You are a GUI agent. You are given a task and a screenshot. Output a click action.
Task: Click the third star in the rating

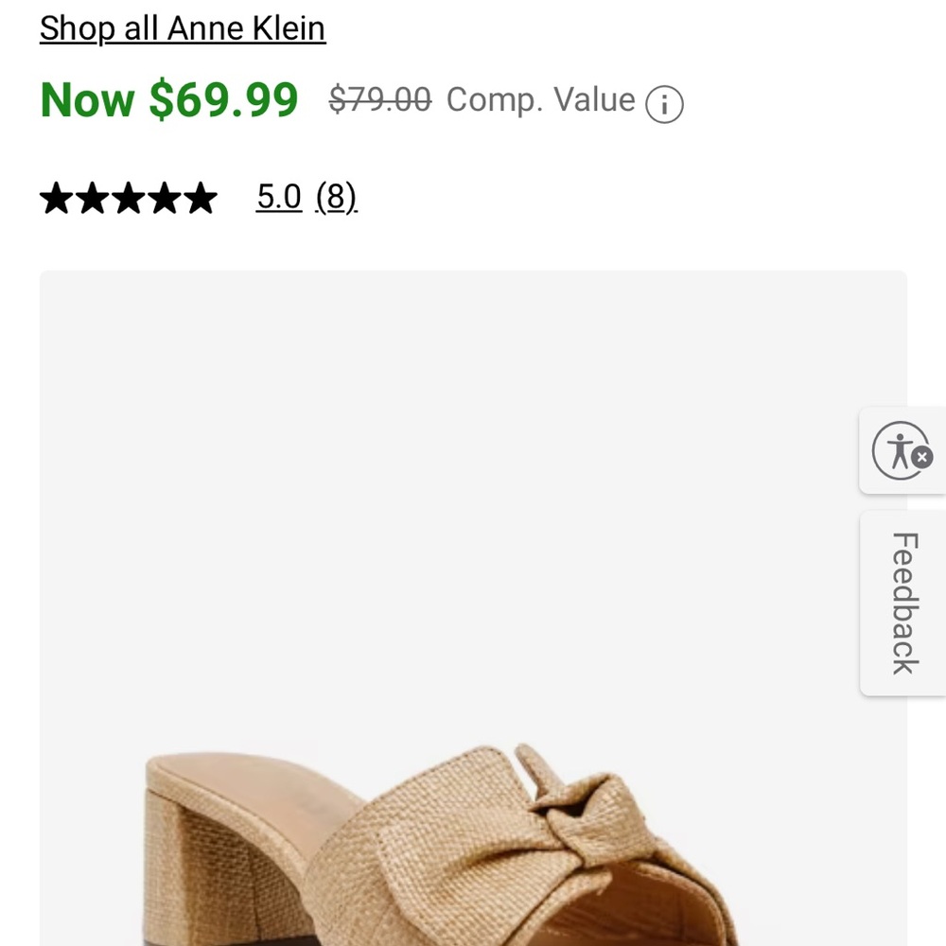click(130, 198)
